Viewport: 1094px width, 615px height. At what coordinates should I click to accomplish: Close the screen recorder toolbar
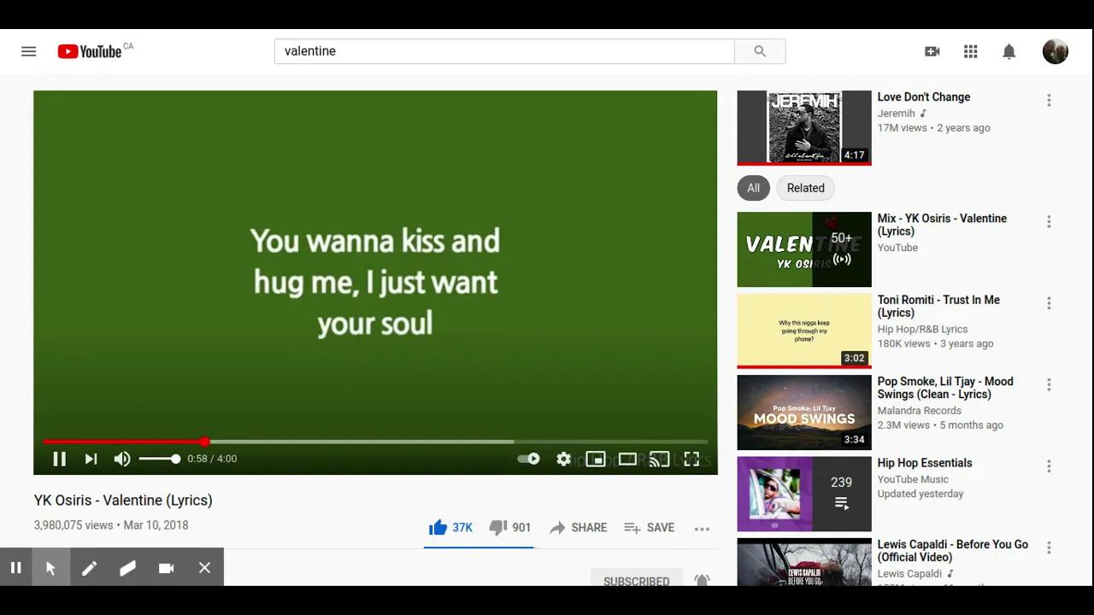click(x=204, y=567)
